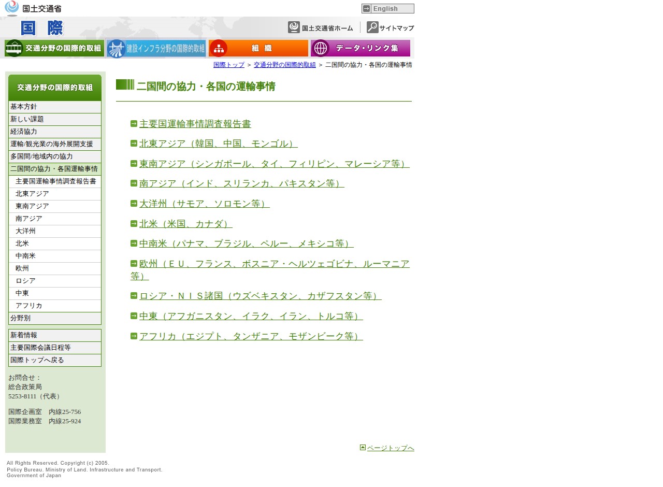The image size is (663, 487).
Task: Select 二国間の協力・各国運輸事情 in sidebar
Action: [55, 169]
